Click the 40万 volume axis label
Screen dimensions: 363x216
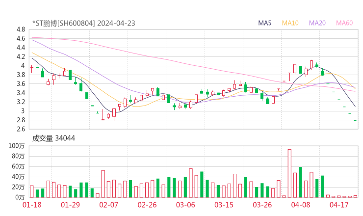(x=18, y=177)
